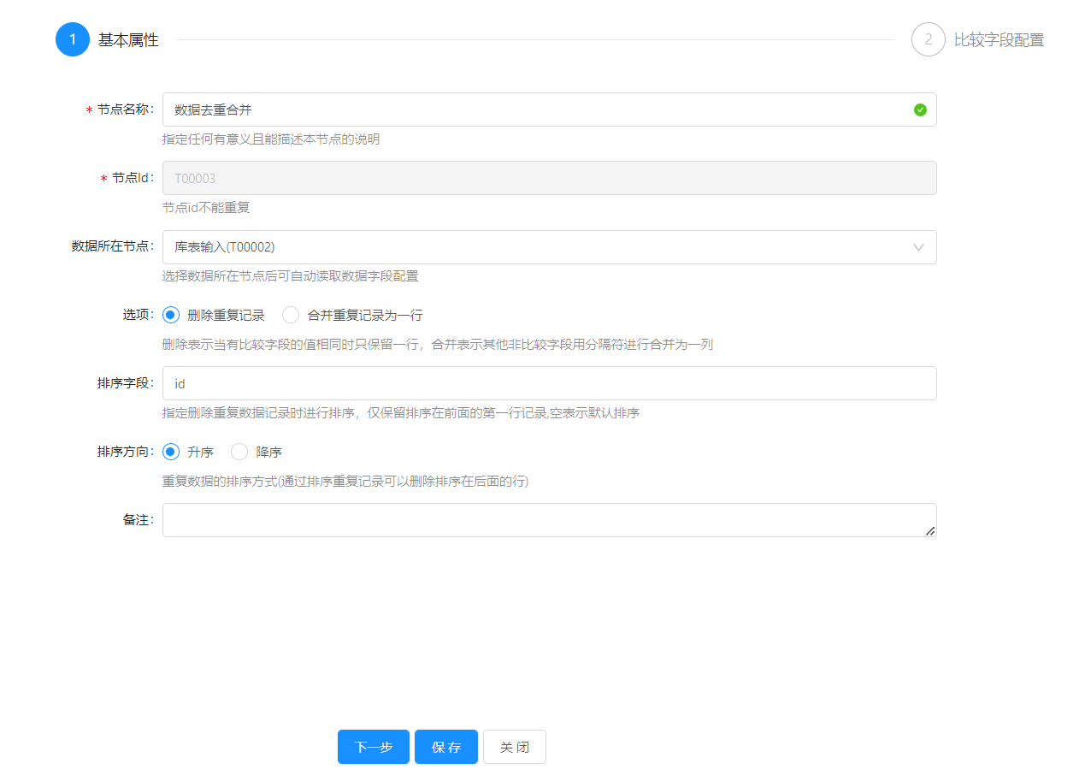Click the step 1 circle icon
The height and width of the screenshot is (781, 1085).
pyautogui.click(x=73, y=39)
